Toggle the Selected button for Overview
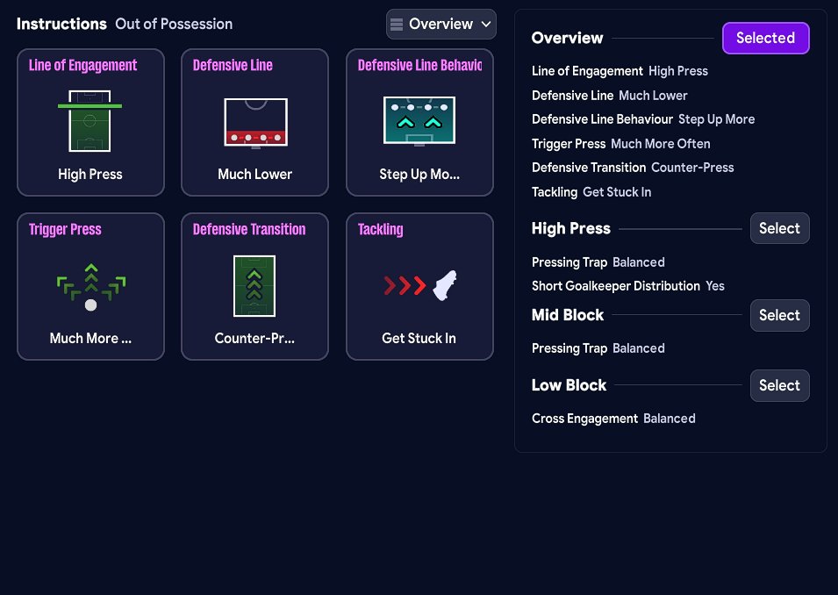Viewport: 838px width, 595px height. coord(765,39)
